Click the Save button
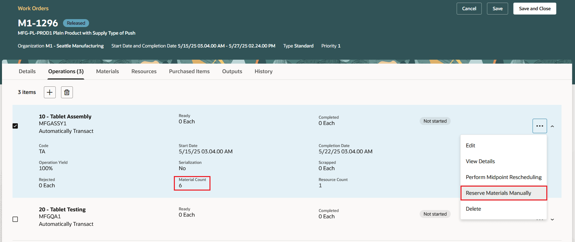The image size is (575, 242). (x=497, y=9)
